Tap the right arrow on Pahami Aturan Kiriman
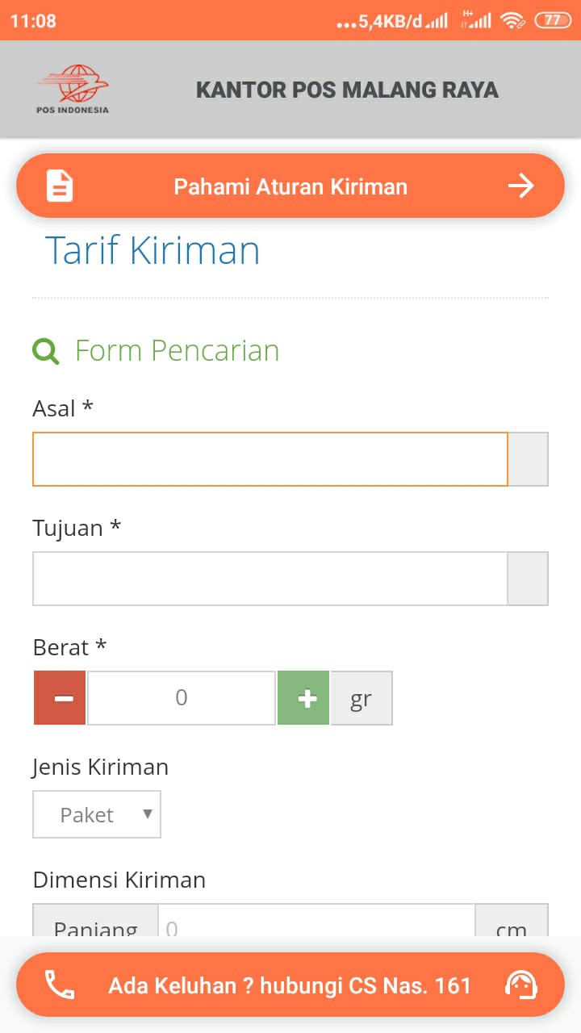The width and height of the screenshot is (581, 1033). point(521,186)
